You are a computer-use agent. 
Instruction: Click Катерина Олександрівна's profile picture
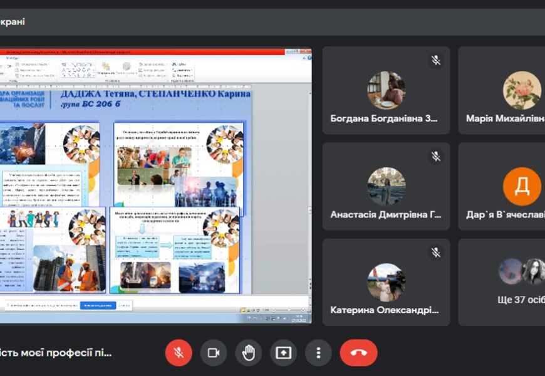point(386,282)
